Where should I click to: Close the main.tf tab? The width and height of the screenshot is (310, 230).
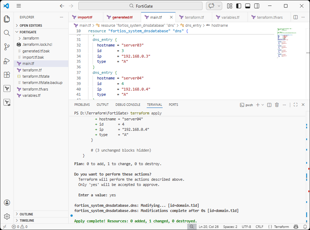pos(171,17)
